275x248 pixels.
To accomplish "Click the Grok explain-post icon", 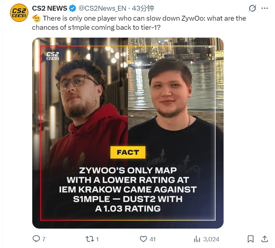I will 252,8.
